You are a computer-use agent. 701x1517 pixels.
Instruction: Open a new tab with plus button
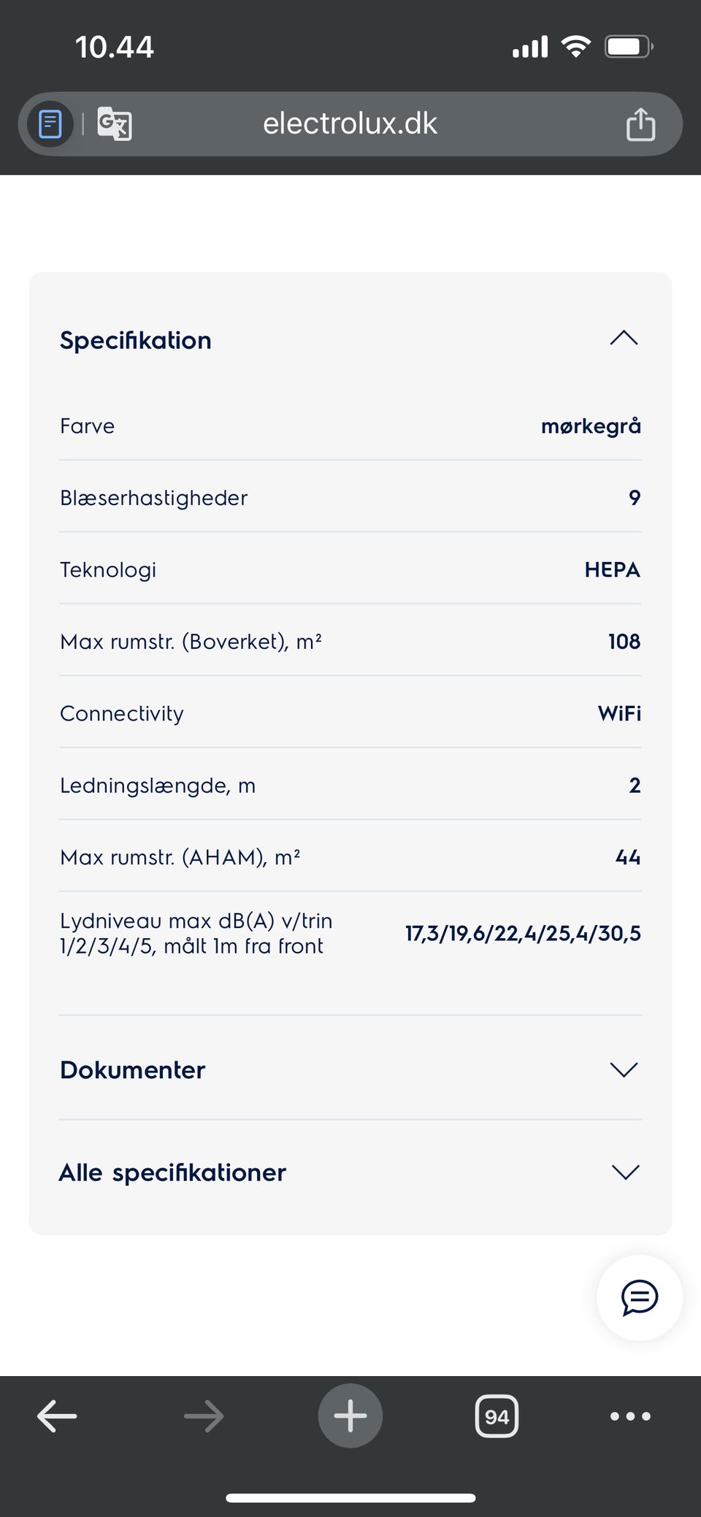click(x=350, y=1416)
